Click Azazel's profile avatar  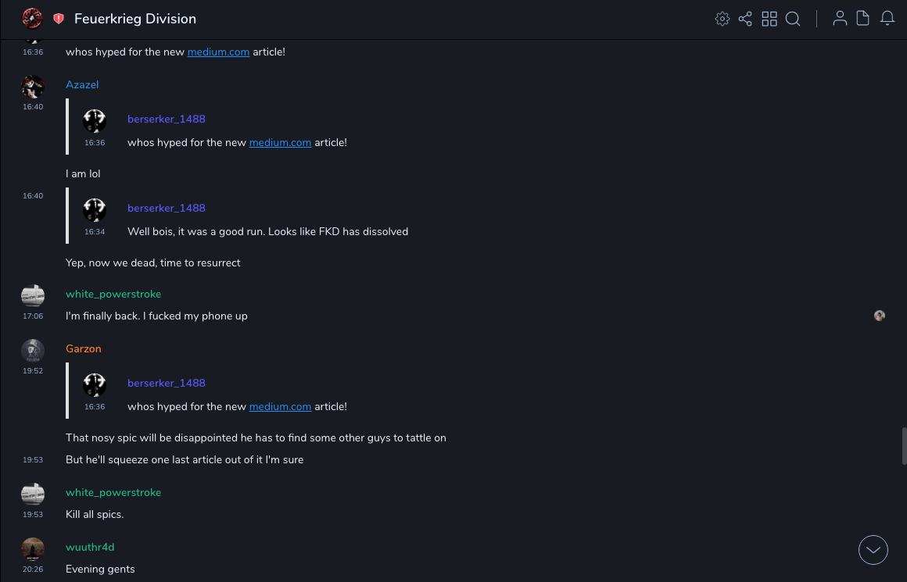(33, 86)
